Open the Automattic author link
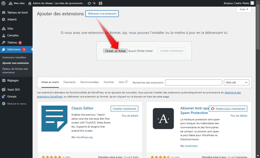 (x=191, y=146)
